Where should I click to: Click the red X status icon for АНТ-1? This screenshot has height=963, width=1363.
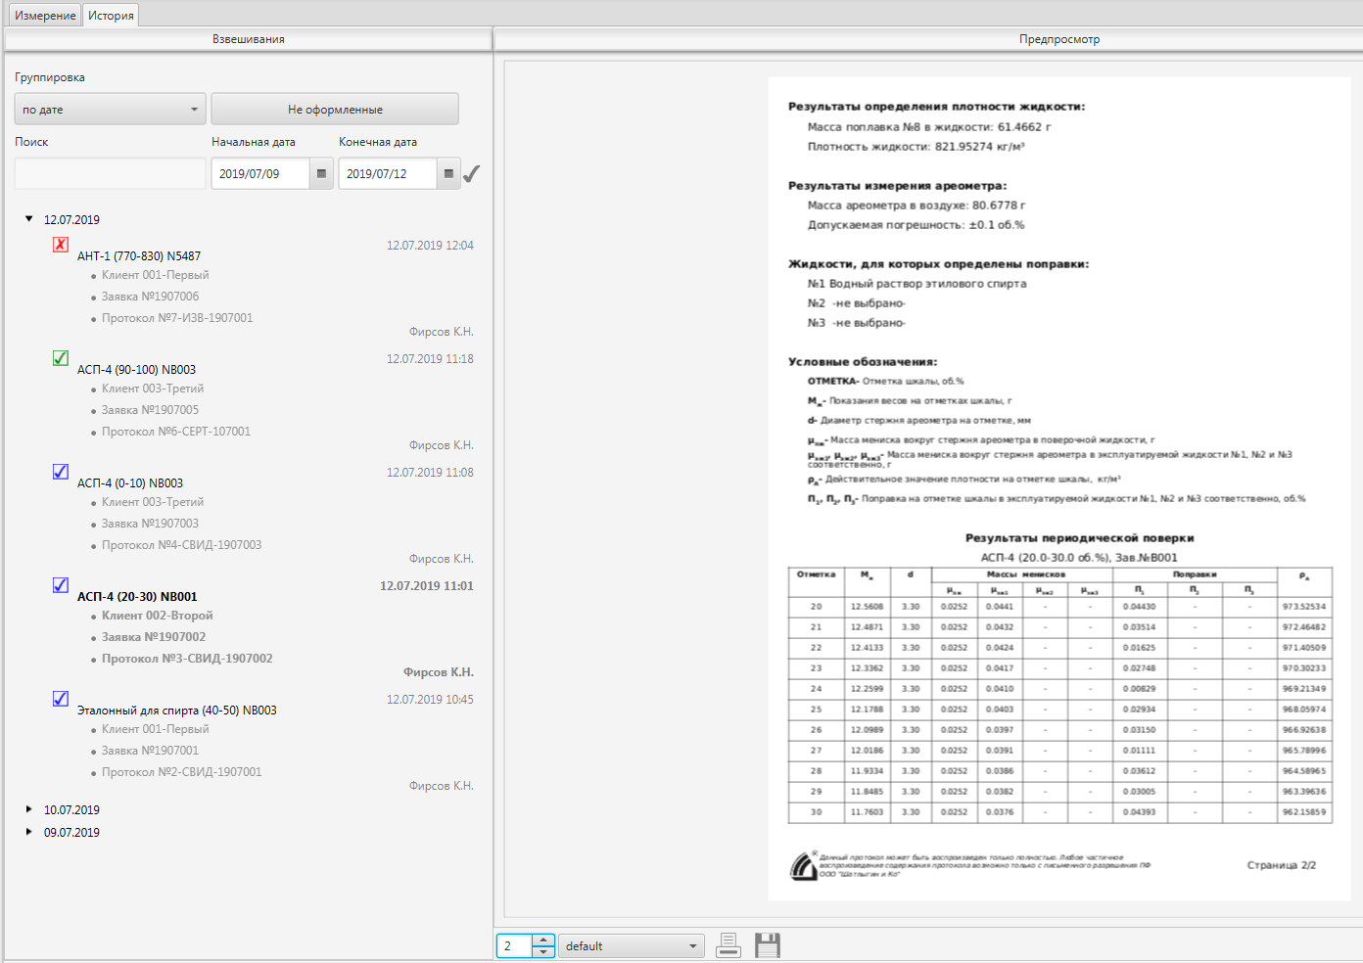pos(61,245)
